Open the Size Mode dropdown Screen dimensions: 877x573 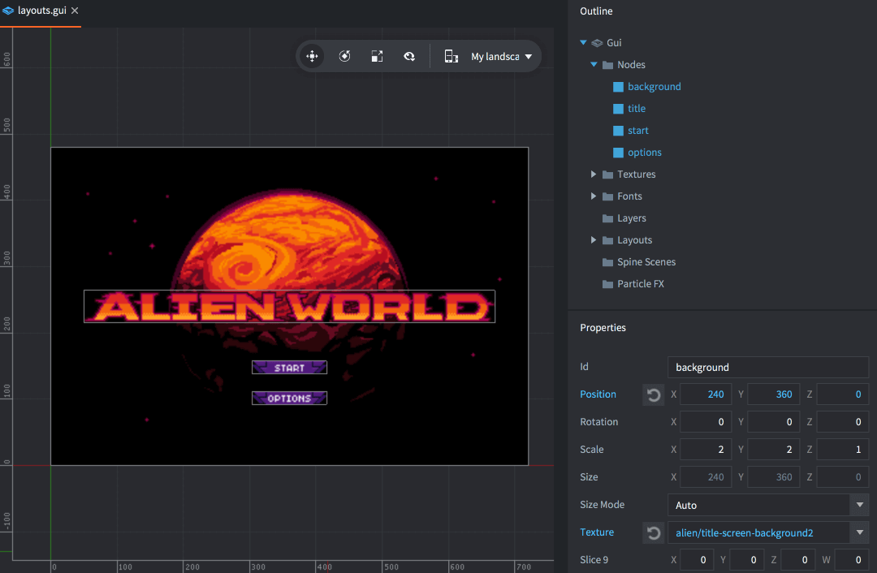tap(859, 505)
